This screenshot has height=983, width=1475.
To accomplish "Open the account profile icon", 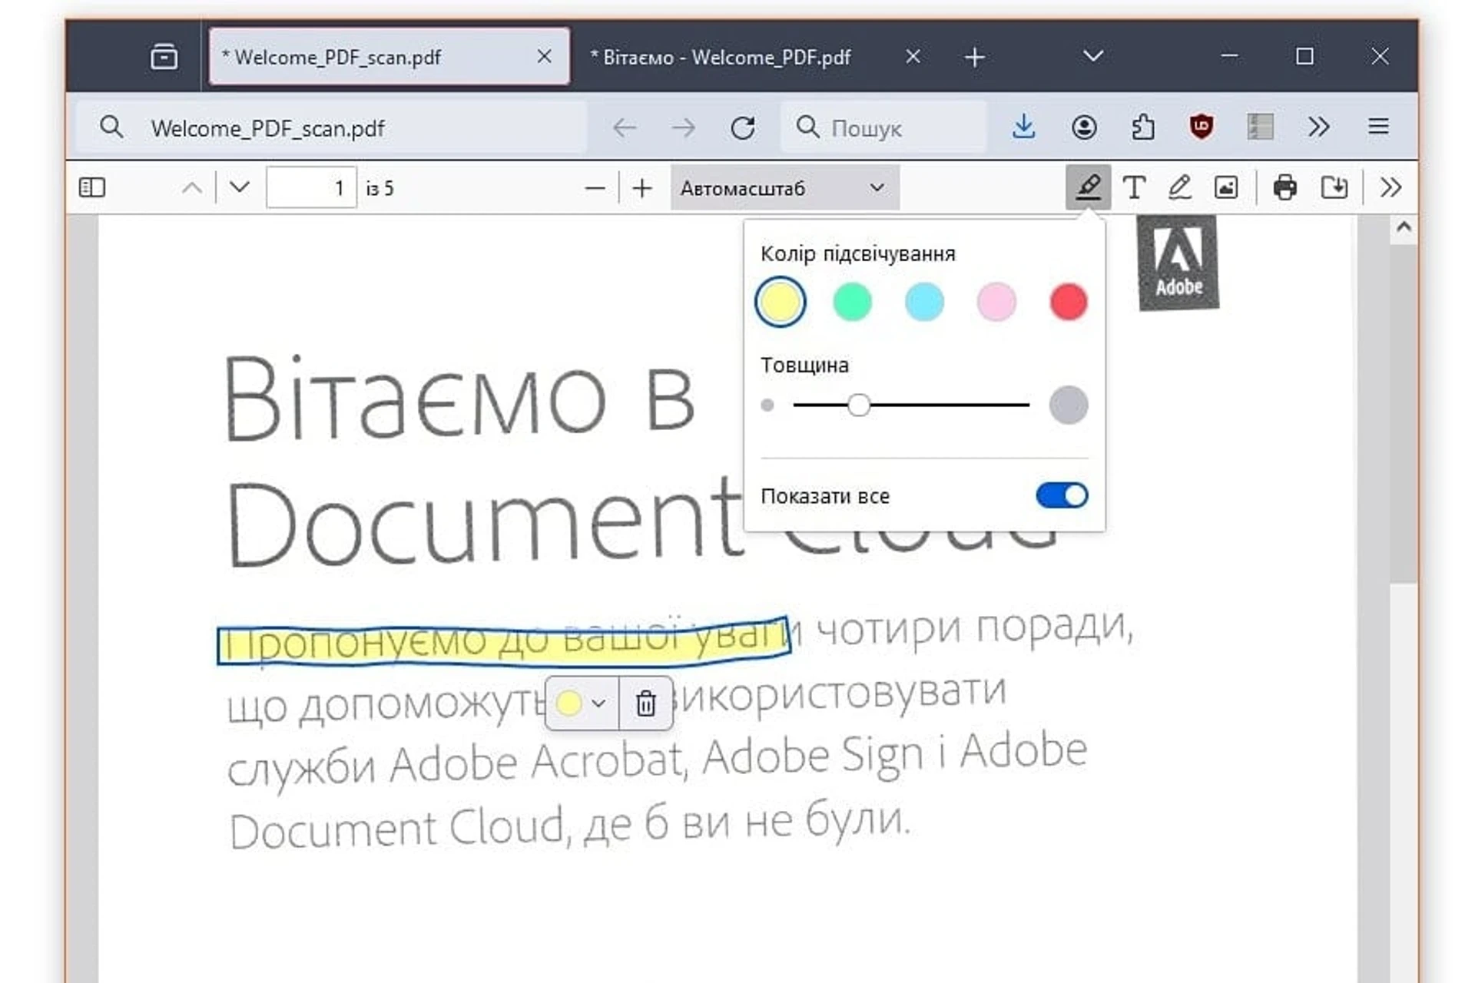I will (x=1084, y=127).
